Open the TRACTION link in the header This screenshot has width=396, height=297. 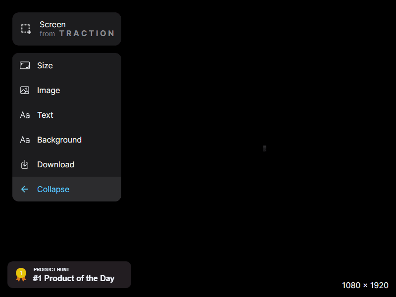[x=87, y=34]
